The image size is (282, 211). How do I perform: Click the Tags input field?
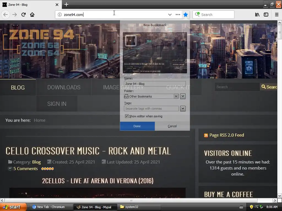[x=151, y=109]
